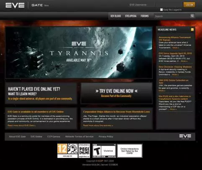Viewport: 202px width, 170px height.
Task: Open the New Chronicle: Chasing Shadows headline
Action: (x=175, y=67)
